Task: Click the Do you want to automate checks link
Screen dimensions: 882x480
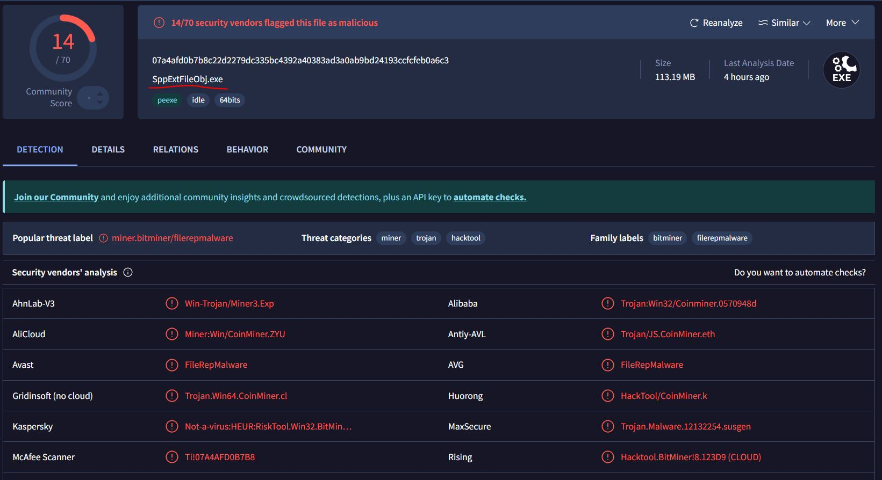Action: pos(800,272)
